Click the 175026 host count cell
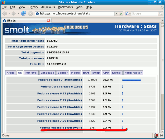Image resolution: width=165 pixels, height=139 pixels. [x=92, y=80]
